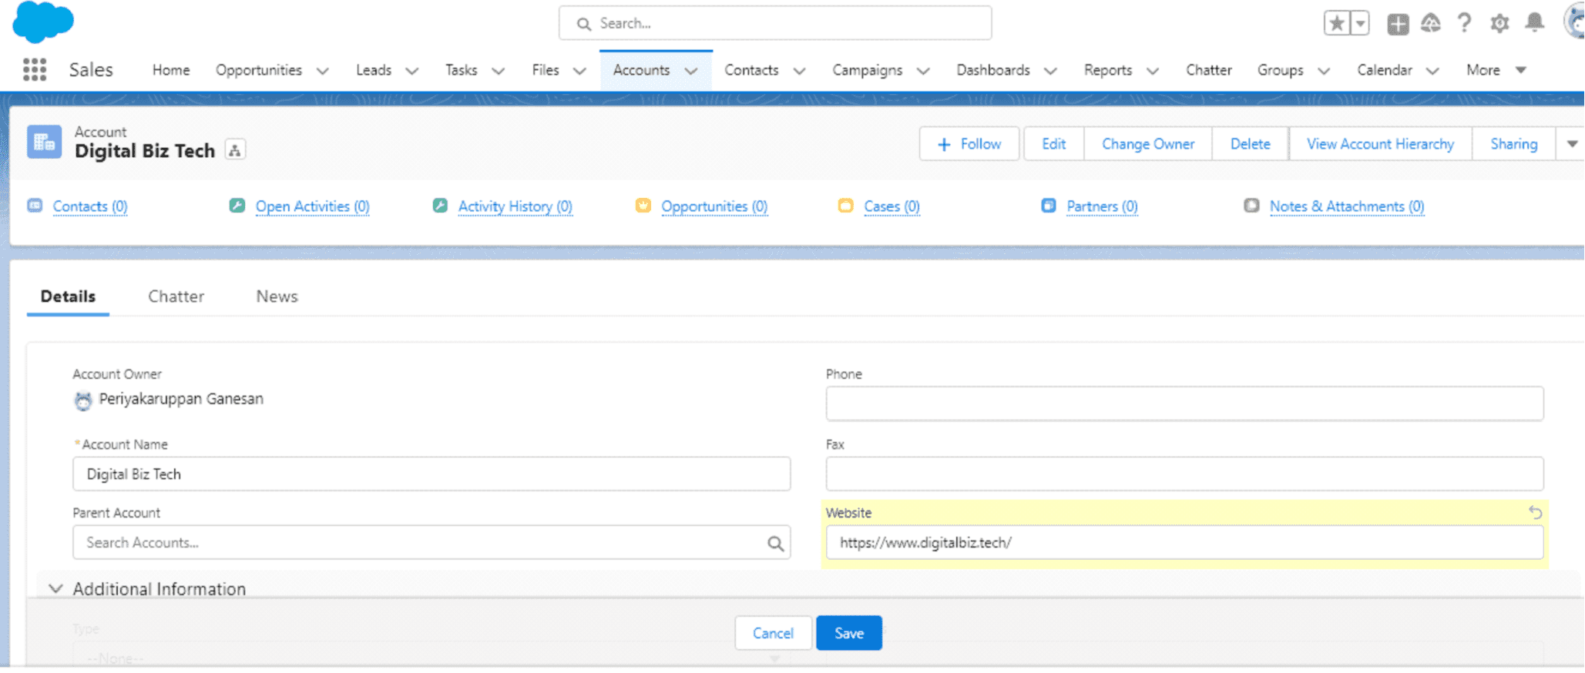Click the Contacts related list icon

pyautogui.click(x=35, y=206)
